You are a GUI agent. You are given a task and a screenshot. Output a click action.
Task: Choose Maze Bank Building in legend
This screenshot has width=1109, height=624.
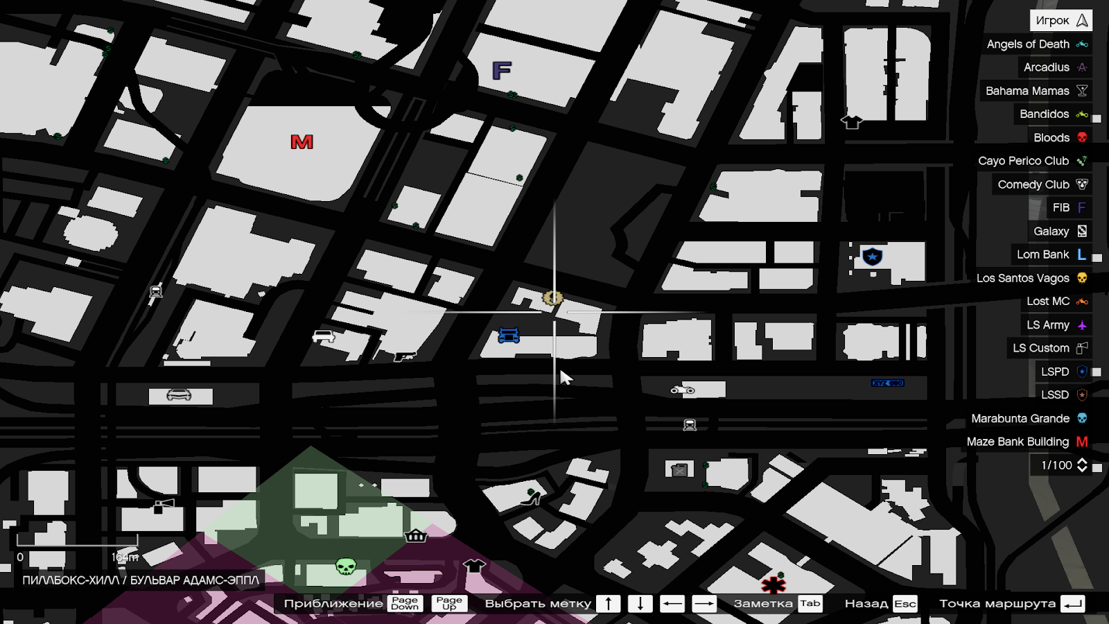click(1027, 442)
